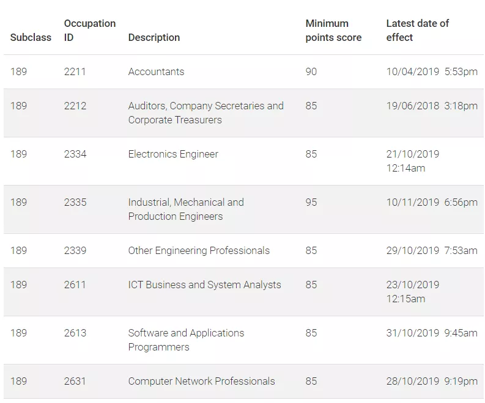Screen dimensions: 485x403
Task: Select the Accountants description cell
Action: click(156, 71)
